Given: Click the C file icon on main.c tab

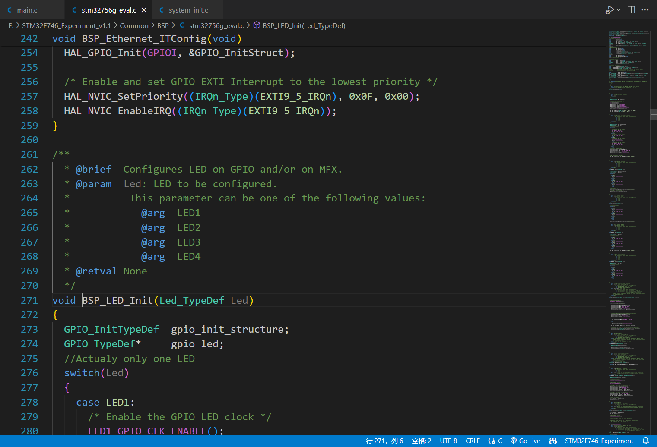Looking at the screenshot, I should [x=10, y=10].
